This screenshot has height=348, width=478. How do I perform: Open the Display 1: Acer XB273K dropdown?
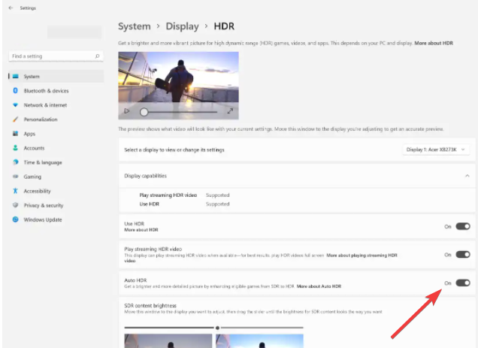click(x=435, y=150)
